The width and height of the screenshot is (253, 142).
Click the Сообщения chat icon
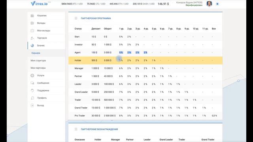point(32,83)
